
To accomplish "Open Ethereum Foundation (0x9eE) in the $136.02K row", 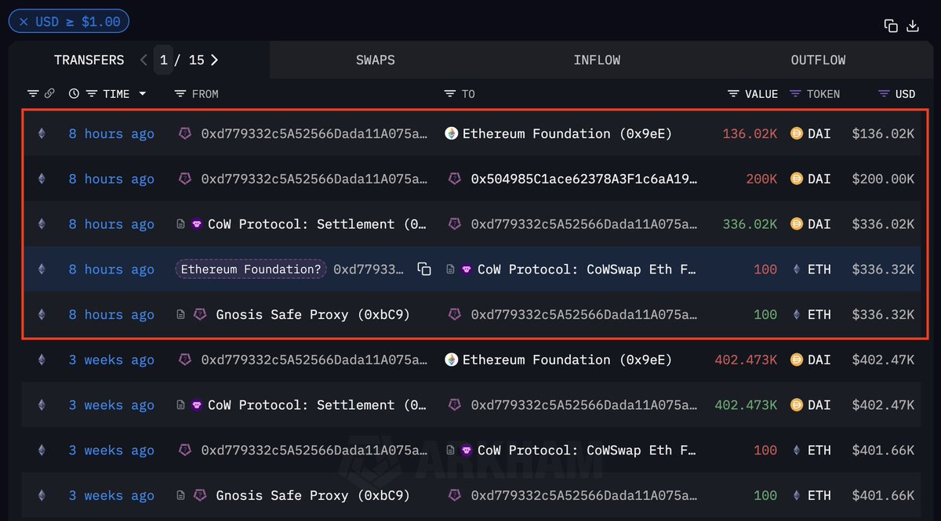I will coord(567,134).
